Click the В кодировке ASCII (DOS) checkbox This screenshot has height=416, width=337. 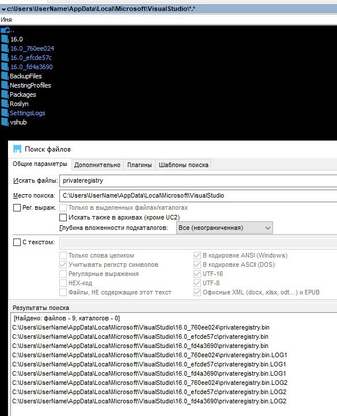click(x=197, y=265)
